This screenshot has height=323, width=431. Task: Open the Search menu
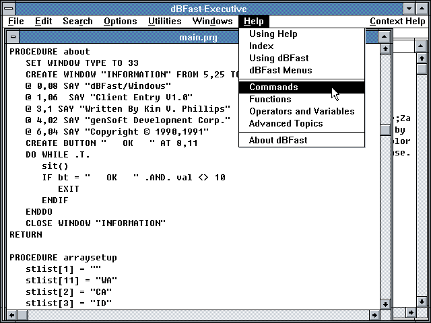pos(77,21)
